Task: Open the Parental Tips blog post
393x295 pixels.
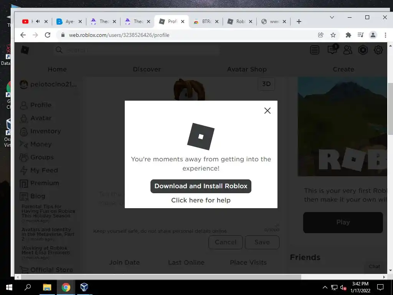Action: tap(48, 211)
